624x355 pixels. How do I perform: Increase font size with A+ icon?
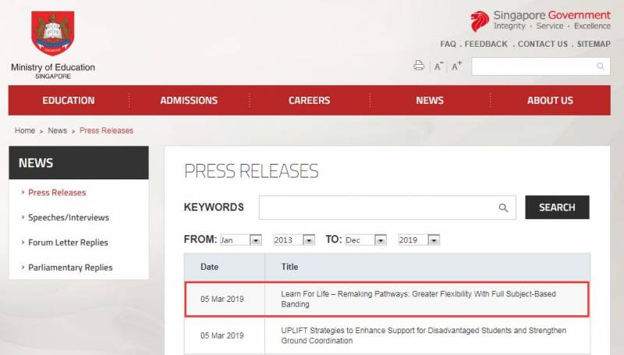456,66
